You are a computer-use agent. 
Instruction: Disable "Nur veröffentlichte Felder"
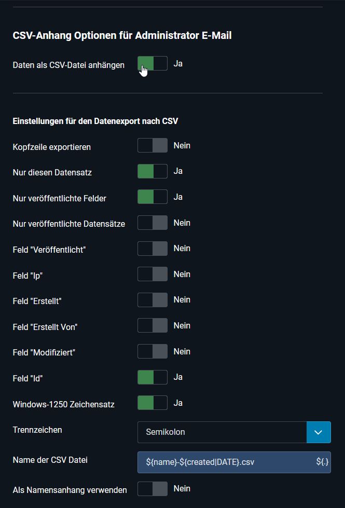pyautogui.click(x=151, y=197)
